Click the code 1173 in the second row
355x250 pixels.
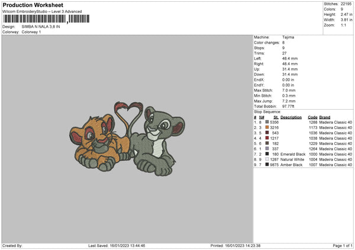point(313,128)
